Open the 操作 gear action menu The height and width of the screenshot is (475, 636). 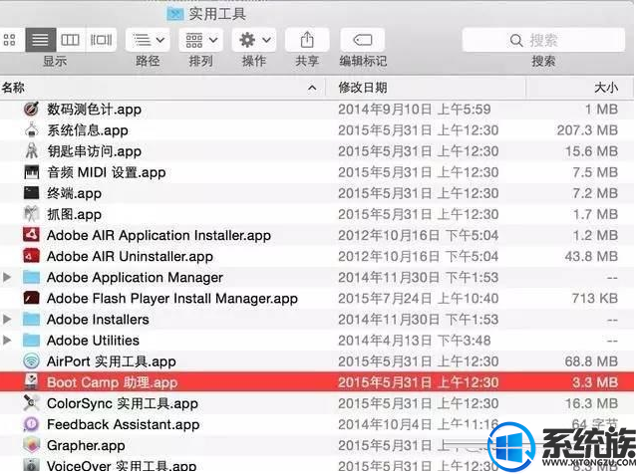pos(254,40)
